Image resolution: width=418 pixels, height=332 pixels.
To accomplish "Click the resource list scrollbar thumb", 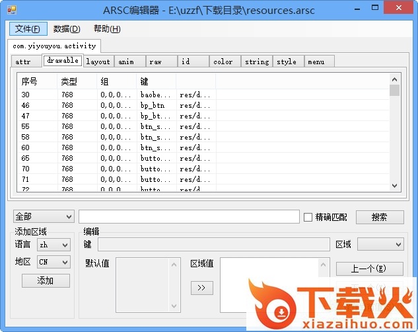I will click(x=394, y=90).
